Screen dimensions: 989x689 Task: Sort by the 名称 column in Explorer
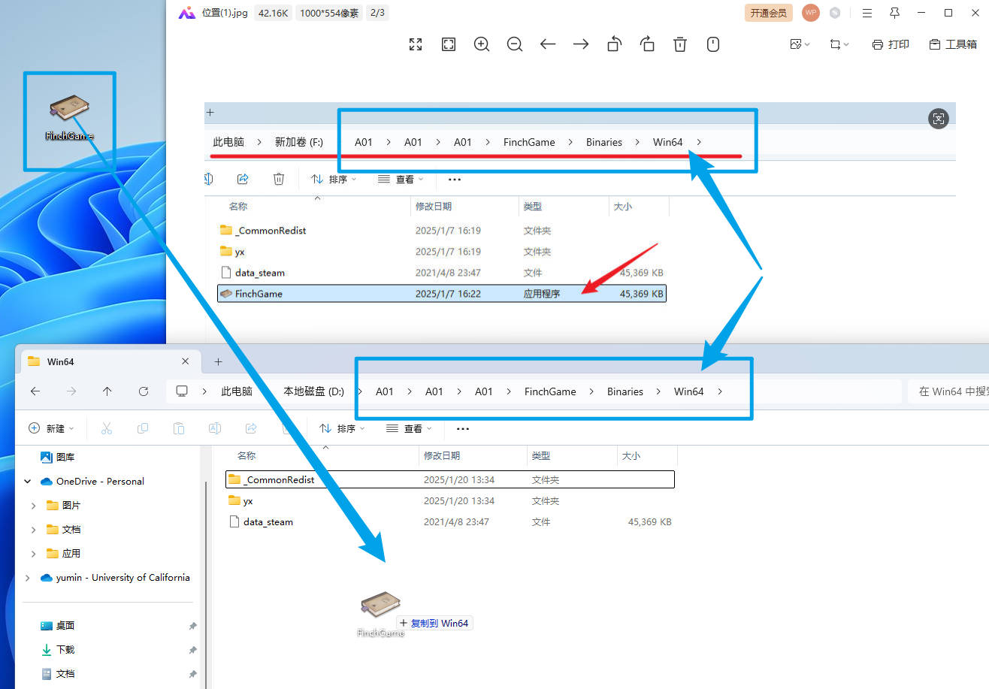click(246, 455)
